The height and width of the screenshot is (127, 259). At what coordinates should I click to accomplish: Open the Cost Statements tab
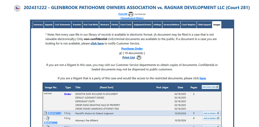click(x=62, y=25)
